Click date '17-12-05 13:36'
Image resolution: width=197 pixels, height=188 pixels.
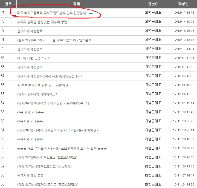183,76
